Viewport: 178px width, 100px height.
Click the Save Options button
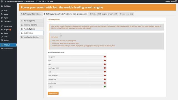tap(53, 93)
